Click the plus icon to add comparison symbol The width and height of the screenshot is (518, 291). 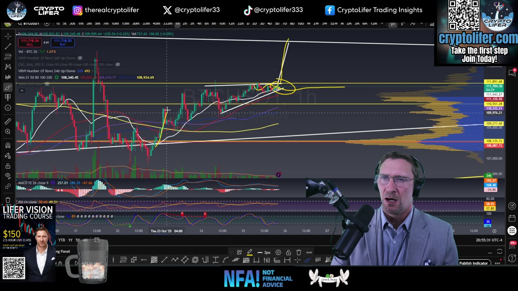click(x=47, y=24)
